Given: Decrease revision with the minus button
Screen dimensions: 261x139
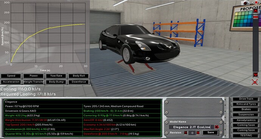Looking at the screenshot, I should tap(186, 133).
